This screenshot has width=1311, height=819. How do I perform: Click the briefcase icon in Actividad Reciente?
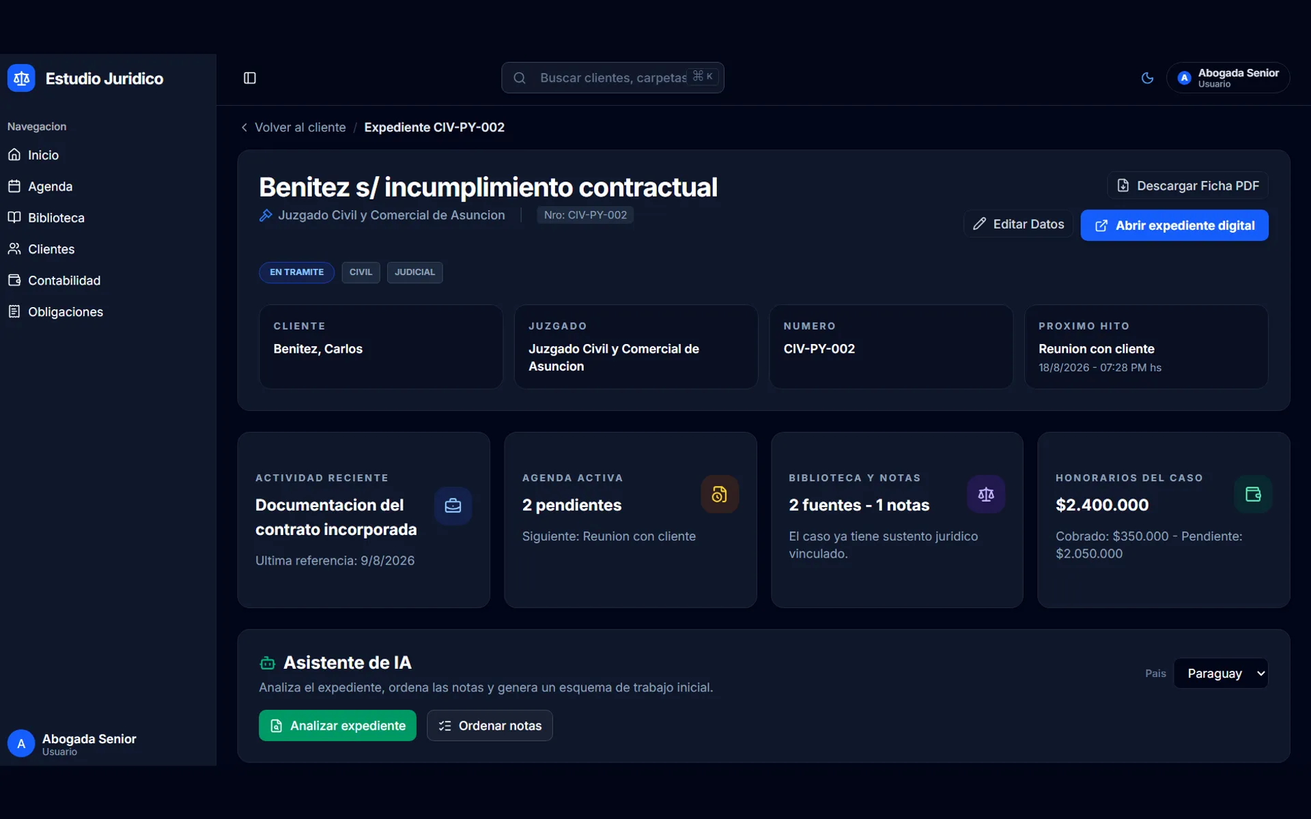tap(453, 506)
